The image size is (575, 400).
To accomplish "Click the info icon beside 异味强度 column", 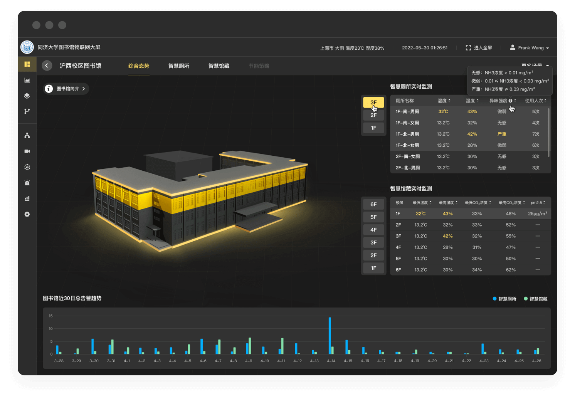I will coord(510,101).
